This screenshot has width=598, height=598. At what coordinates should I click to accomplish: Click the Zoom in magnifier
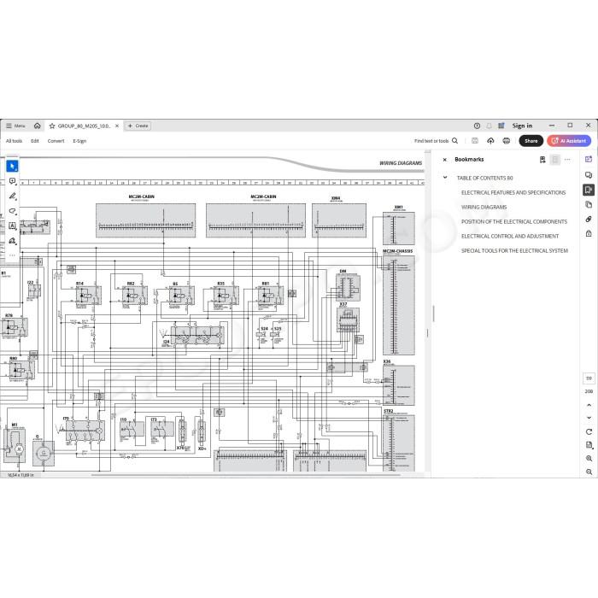click(589, 459)
